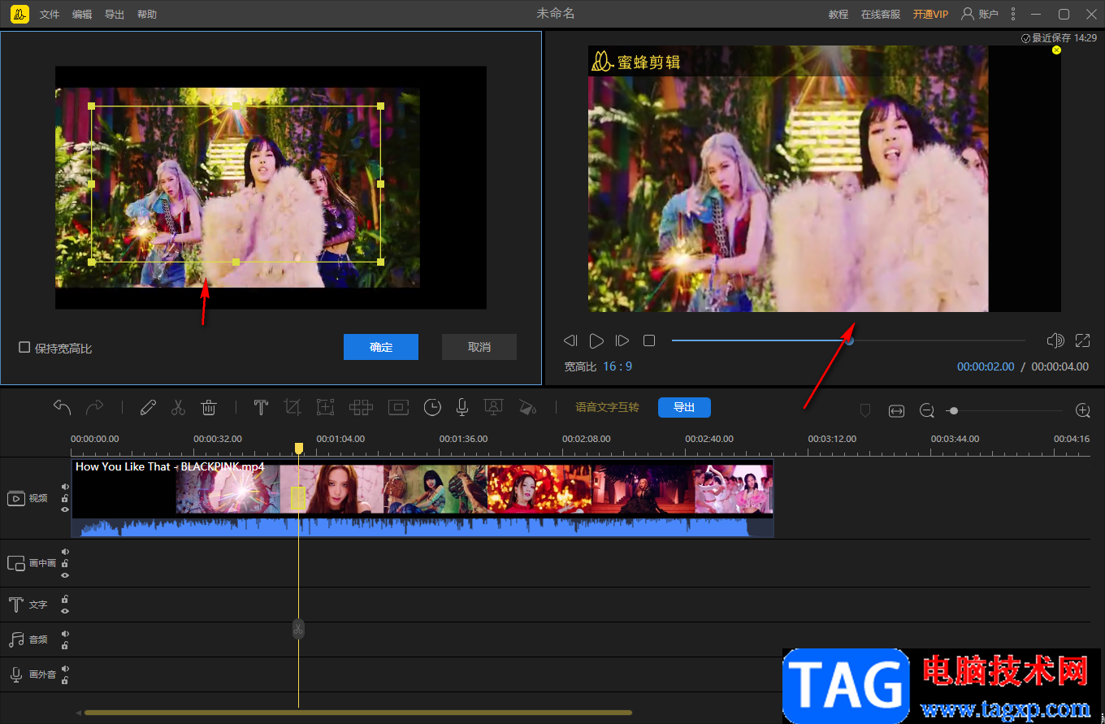Enable the 保持宽高比 checkbox
This screenshot has height=724, width=1105.
tap(24, 348)
